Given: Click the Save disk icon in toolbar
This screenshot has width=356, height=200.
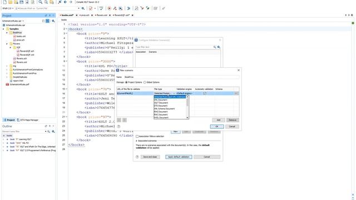Looking at the screenshot, I should point(22,2).
